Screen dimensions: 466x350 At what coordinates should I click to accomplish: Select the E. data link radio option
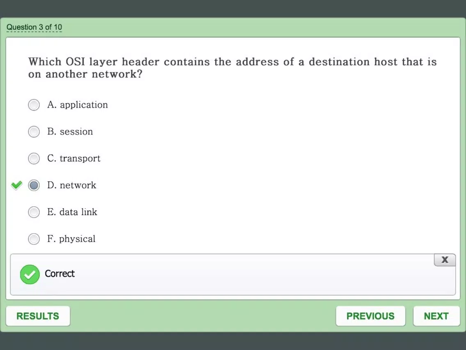[x=34, y=212]
